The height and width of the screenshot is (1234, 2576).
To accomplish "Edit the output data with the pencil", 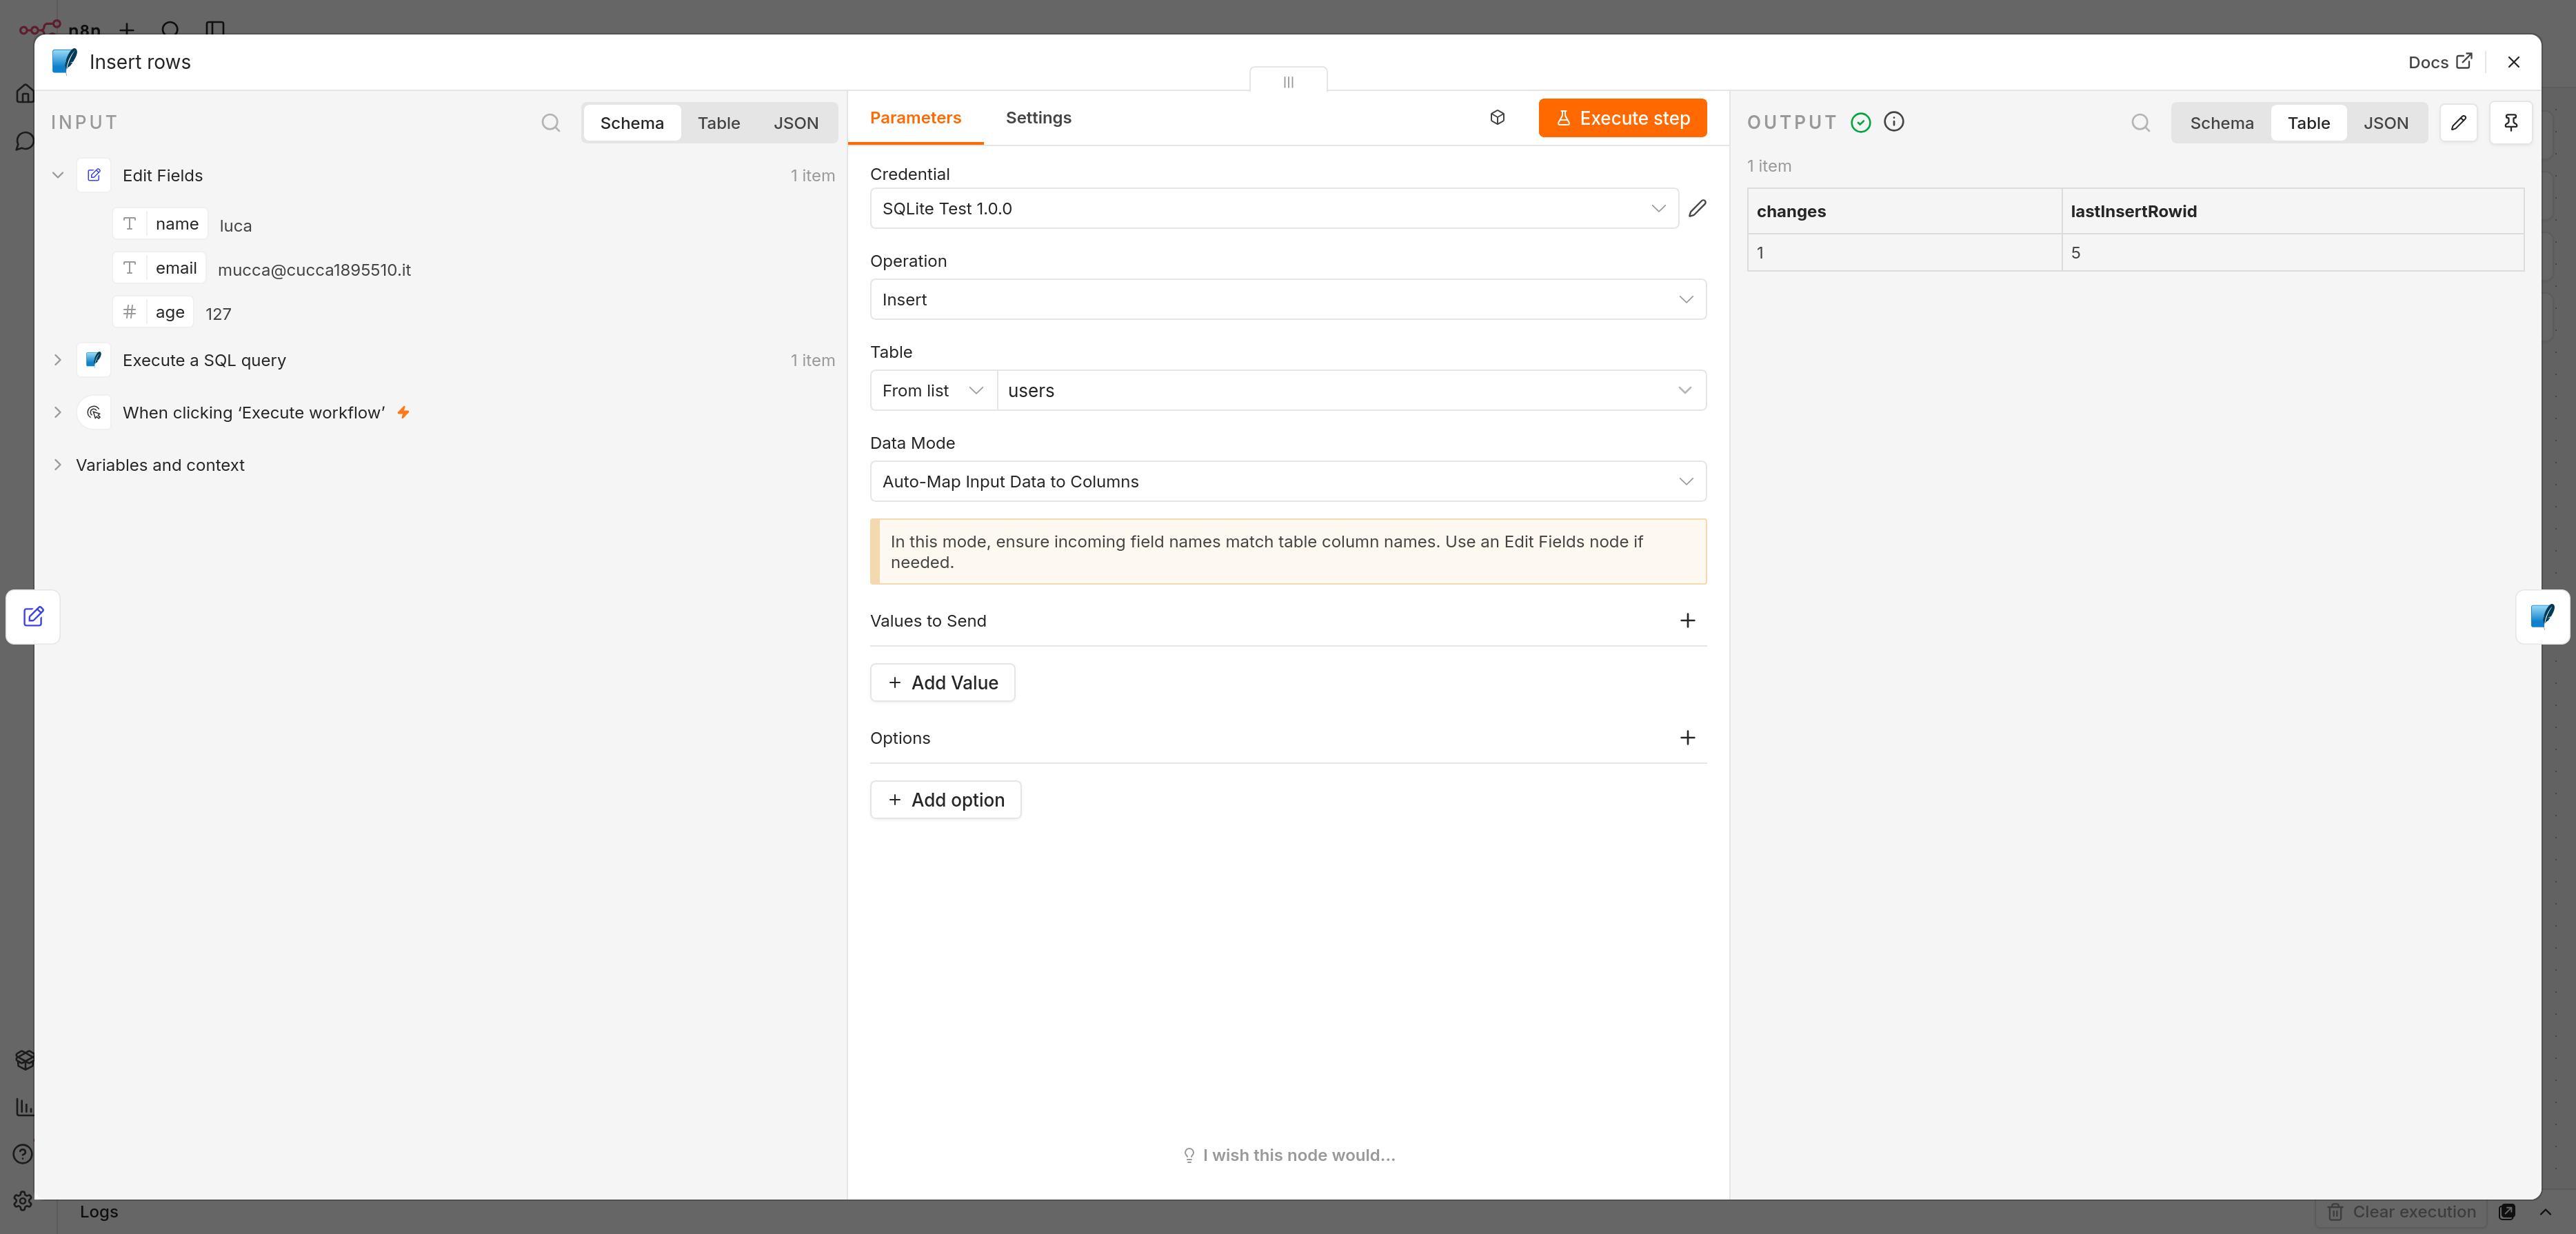I will (x=2458, y=122).
